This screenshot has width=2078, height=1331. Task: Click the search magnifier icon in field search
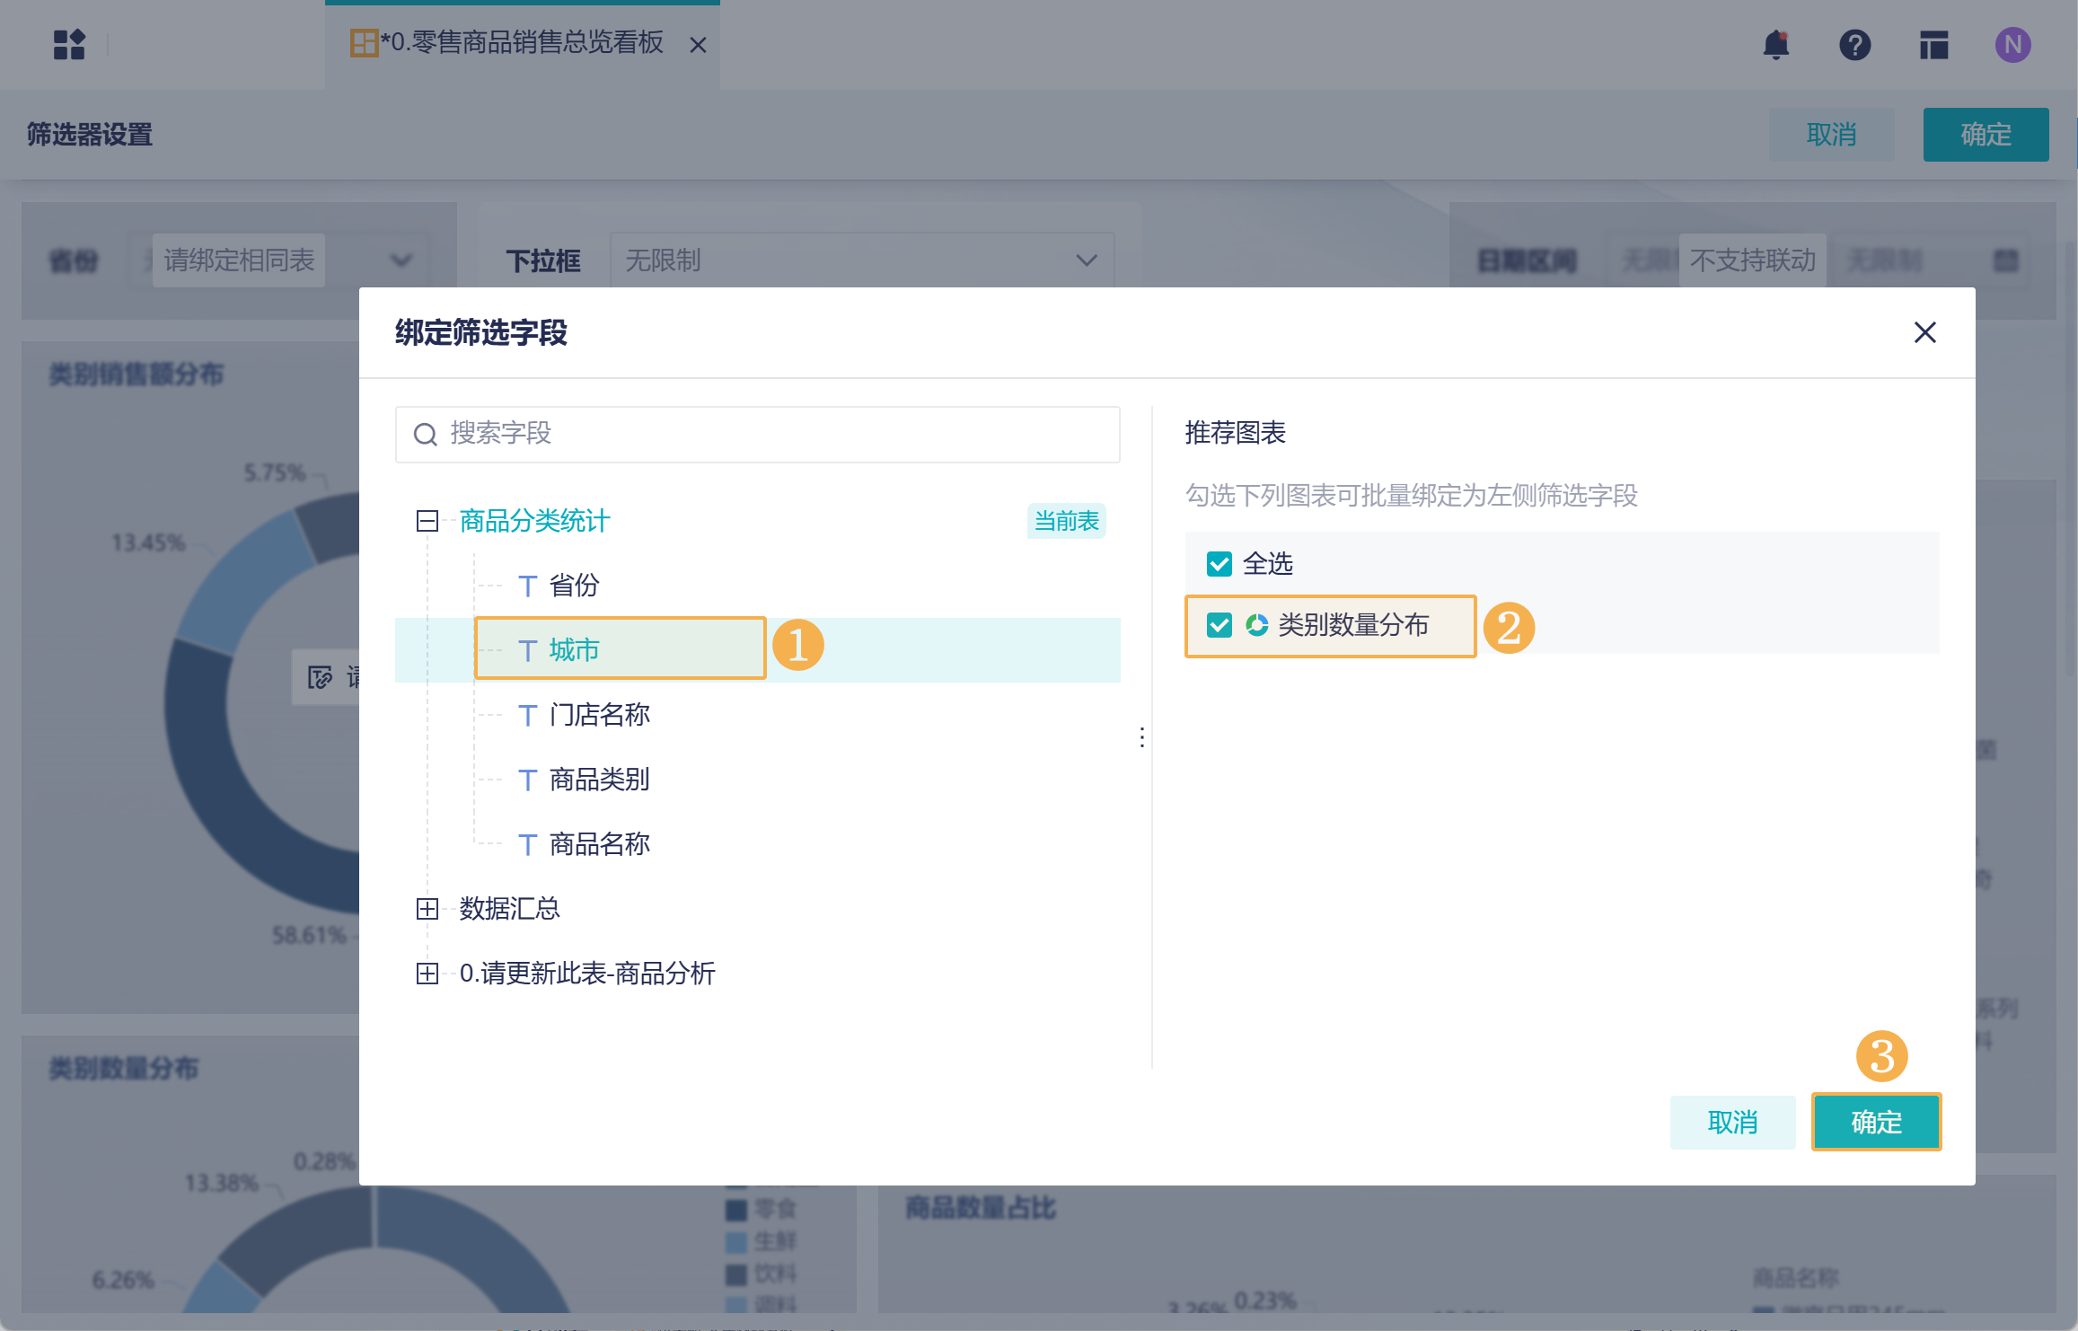425,435
